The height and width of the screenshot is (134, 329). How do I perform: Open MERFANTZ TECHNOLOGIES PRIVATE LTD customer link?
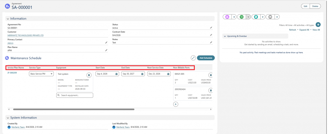coord(26,35)
